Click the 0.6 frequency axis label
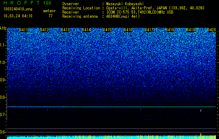This screenshot has width=219, height=139. coord(3,132)
